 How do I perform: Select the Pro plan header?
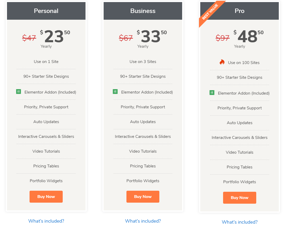[239, 11]
